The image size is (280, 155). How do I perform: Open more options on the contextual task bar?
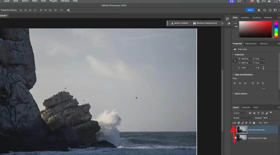tap(235, 23)
